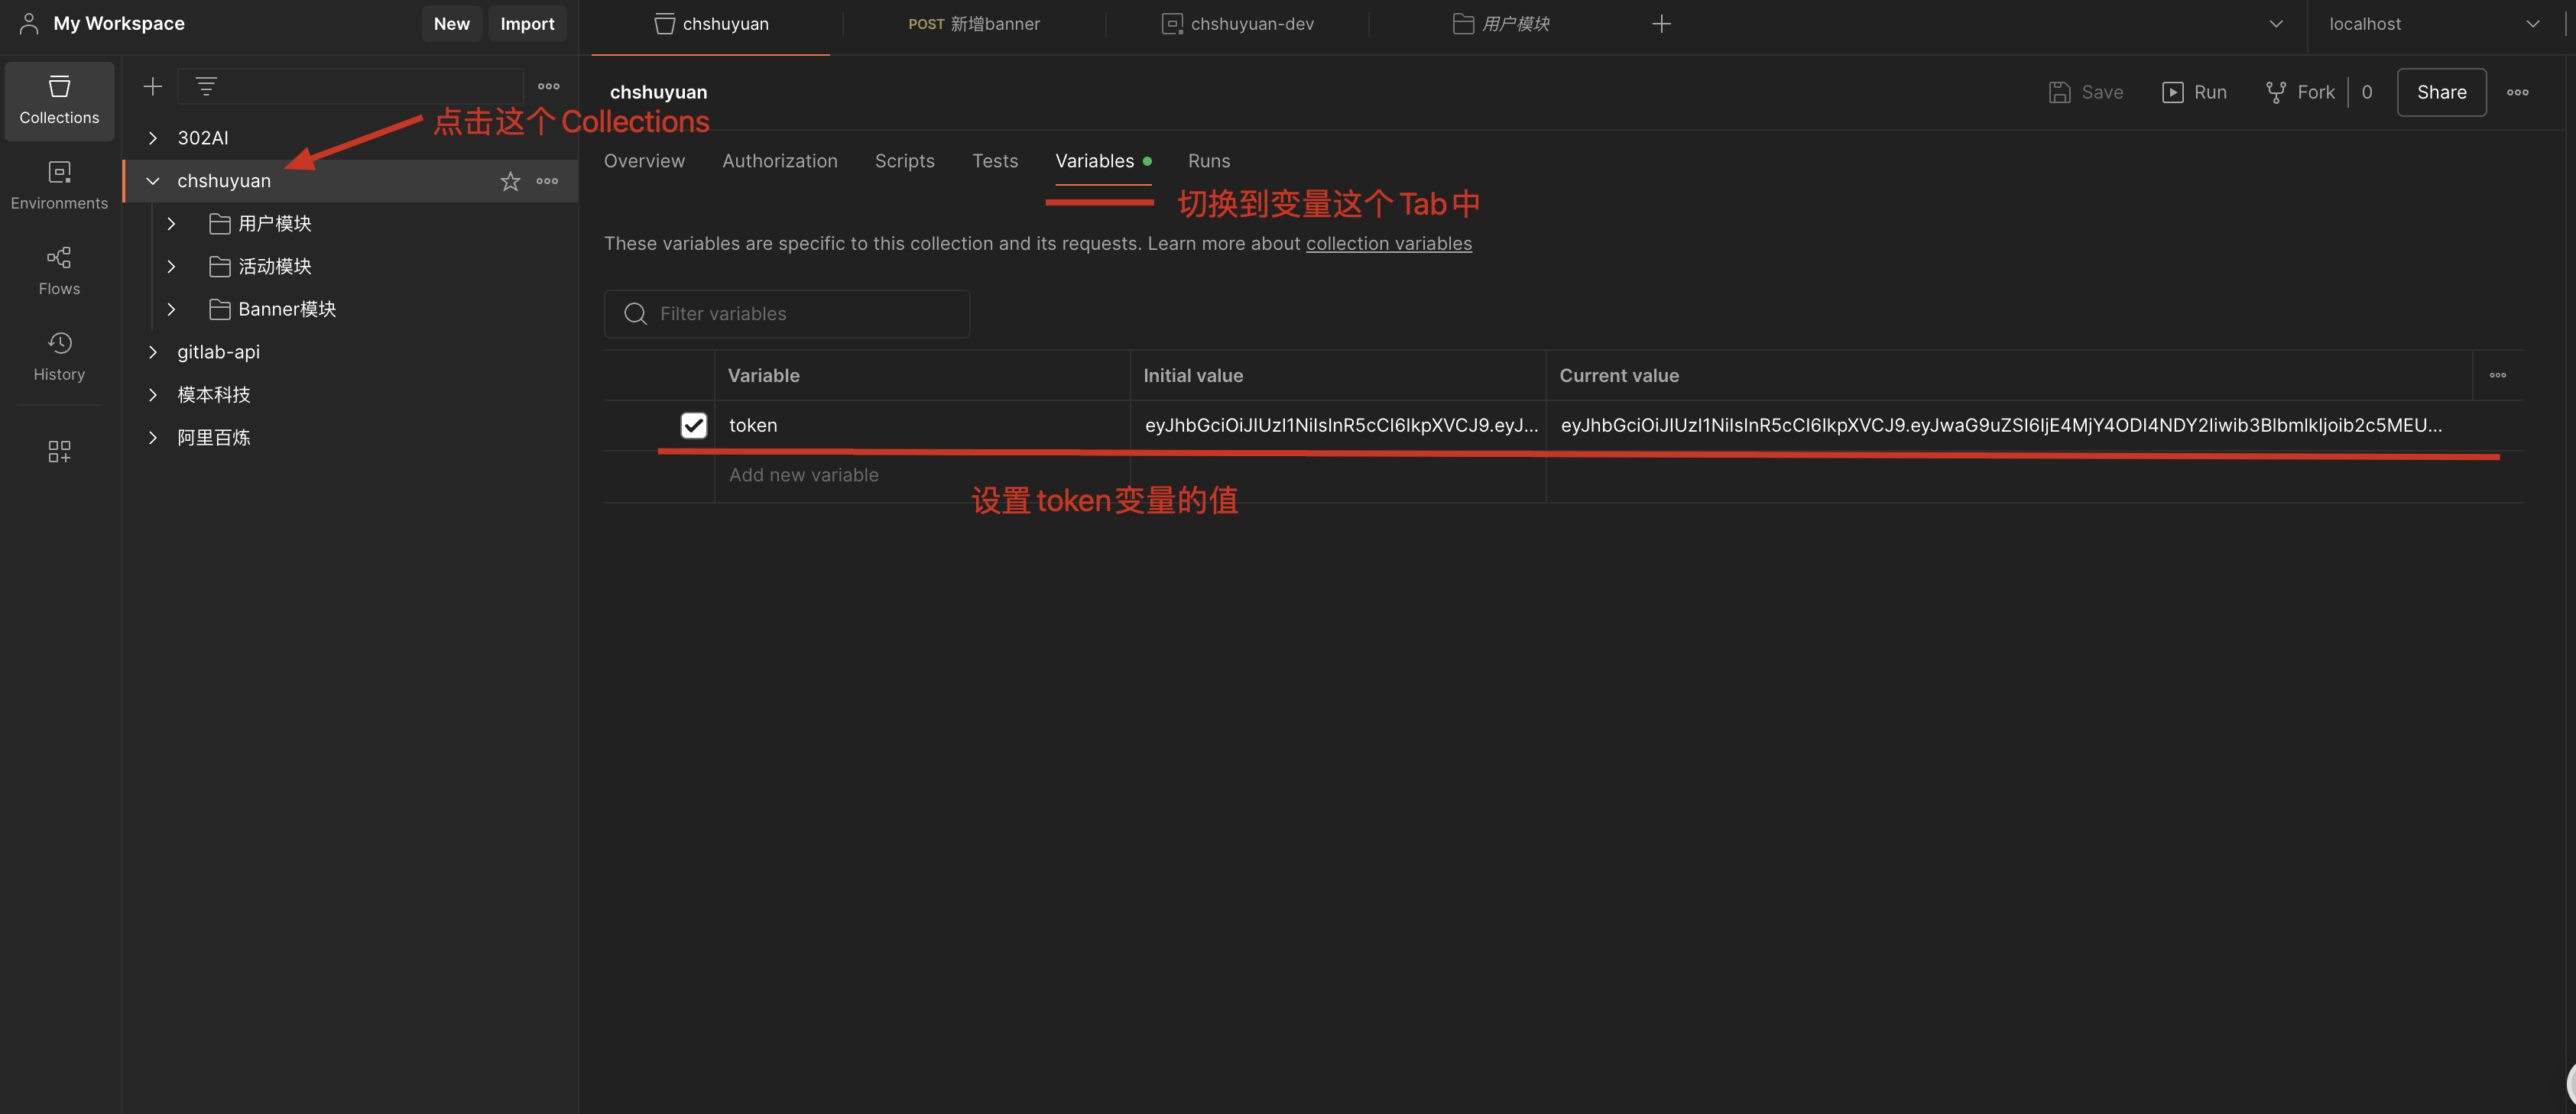Open the collection variables link

(x=1388, y=244)
